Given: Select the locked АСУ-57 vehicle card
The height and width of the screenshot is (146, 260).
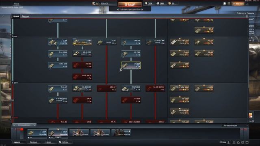Looking at the screenshot, I should tap(106, 88).
